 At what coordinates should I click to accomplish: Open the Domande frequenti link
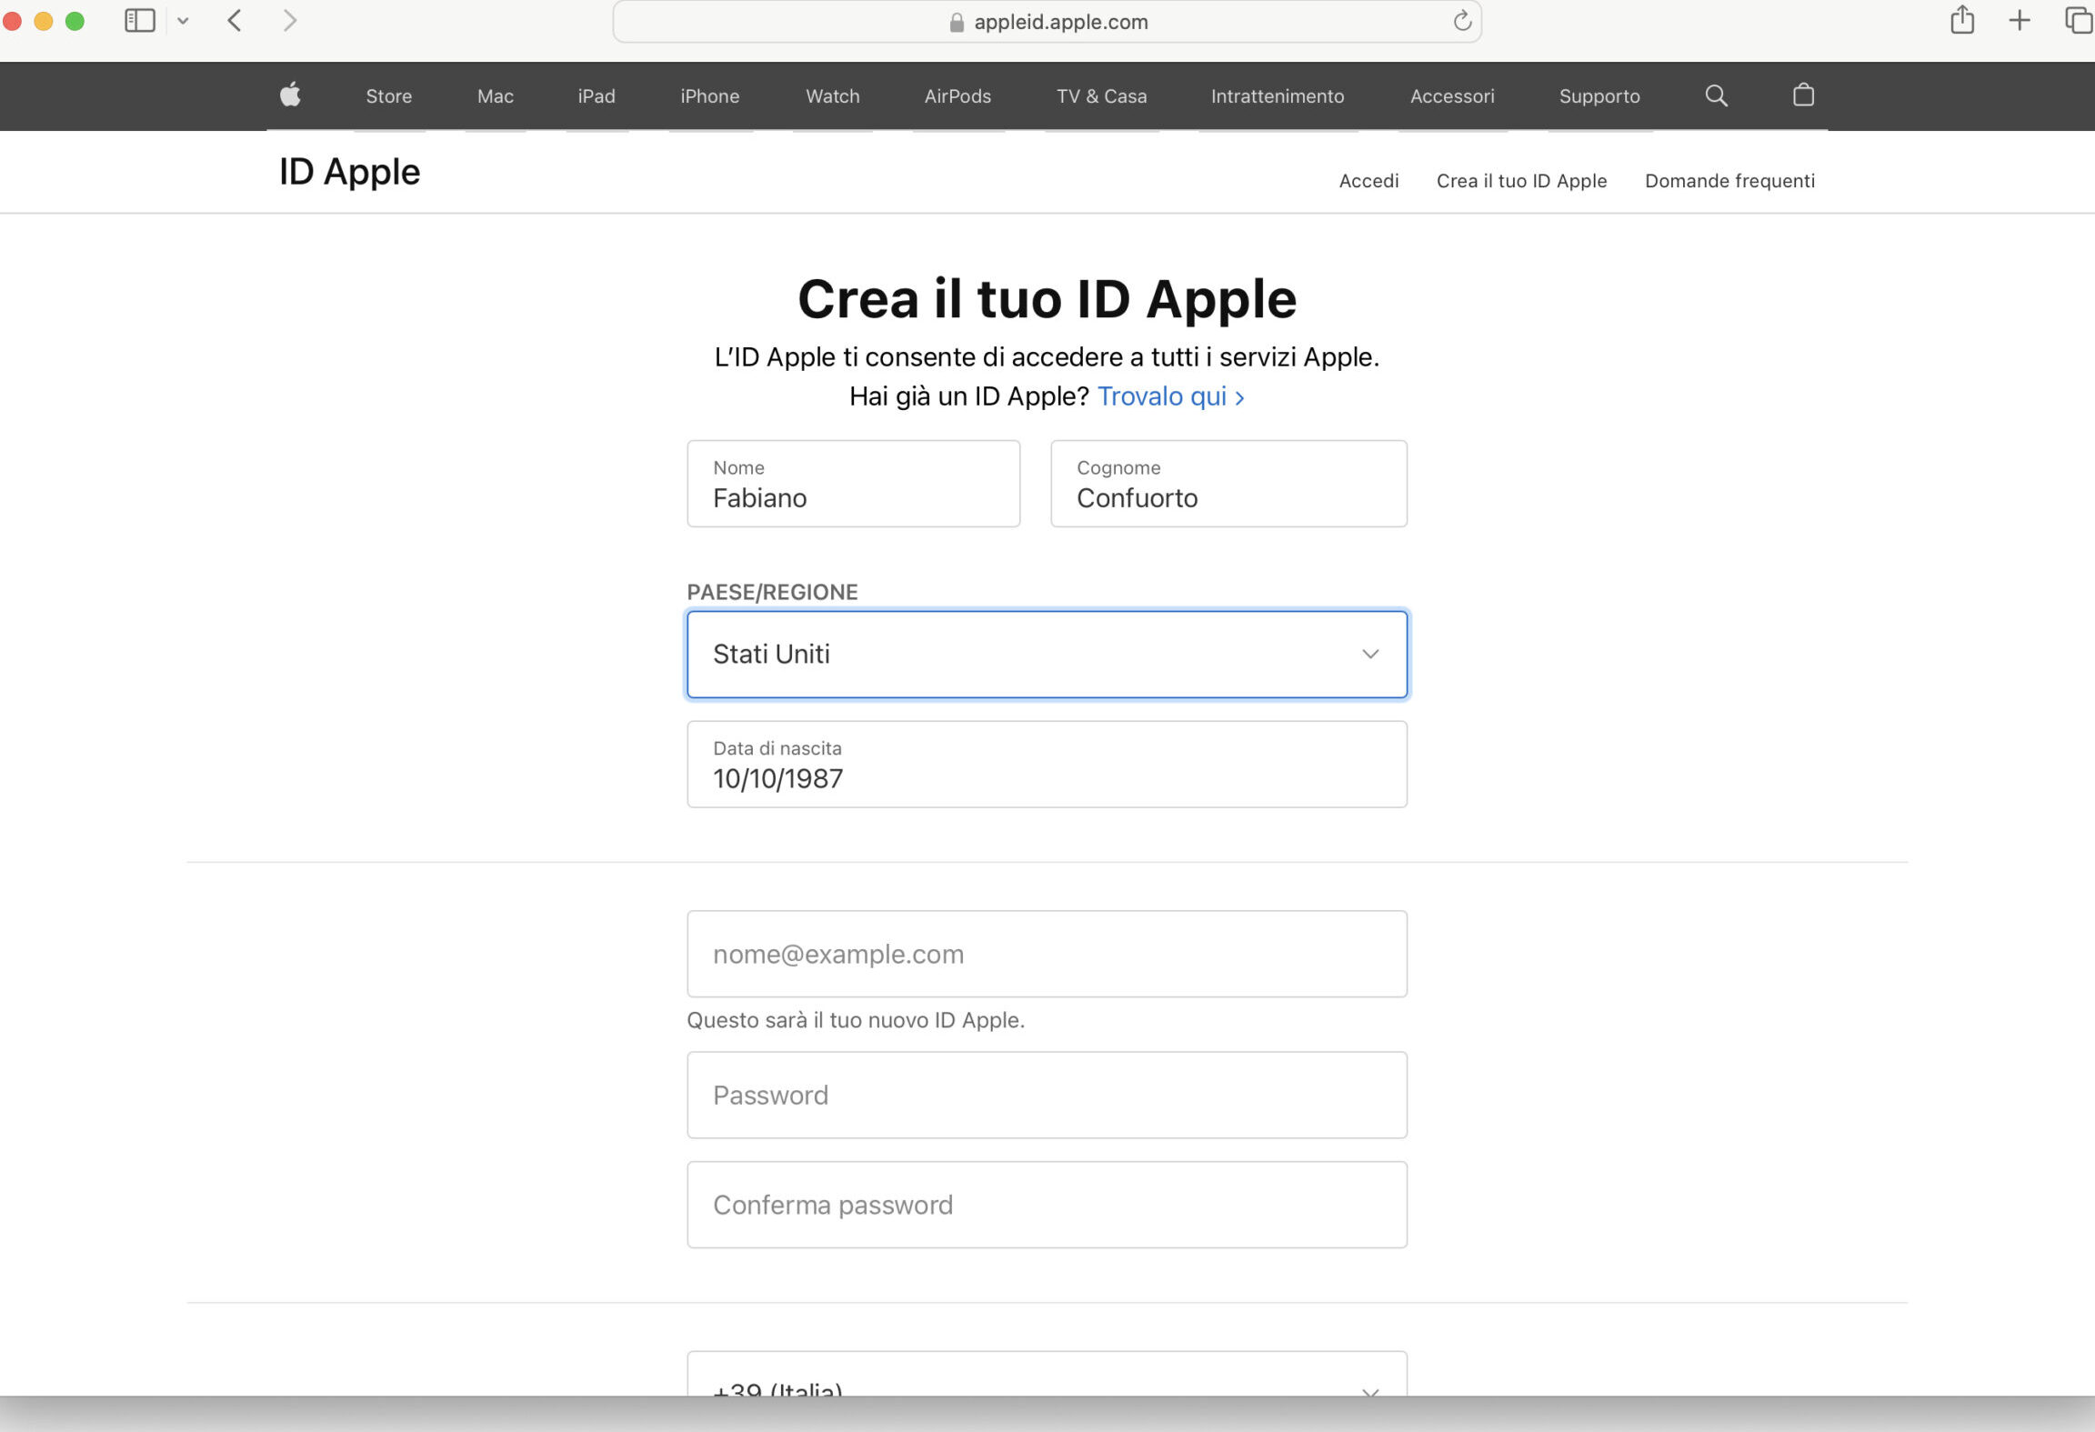pos(1729,181)
